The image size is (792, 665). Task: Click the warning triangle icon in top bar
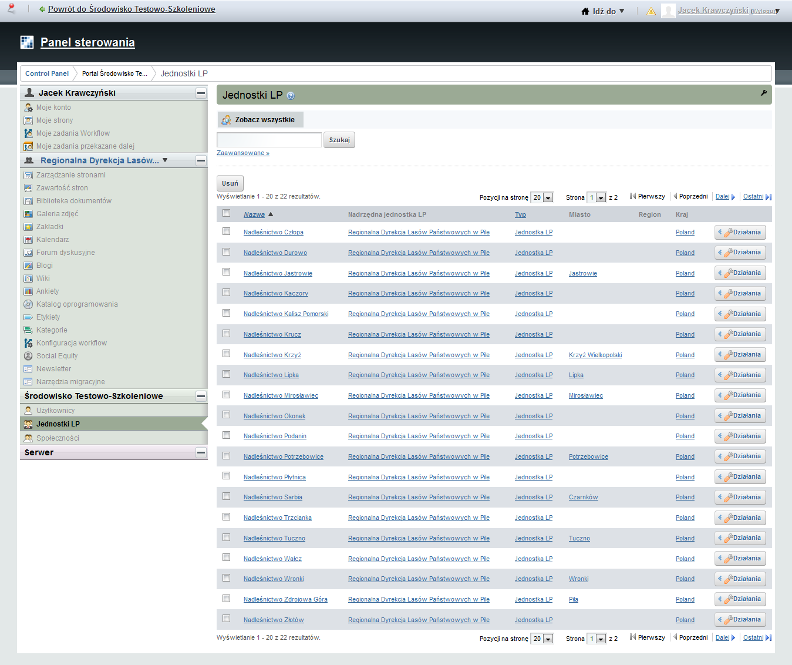(x=651, y=11)
